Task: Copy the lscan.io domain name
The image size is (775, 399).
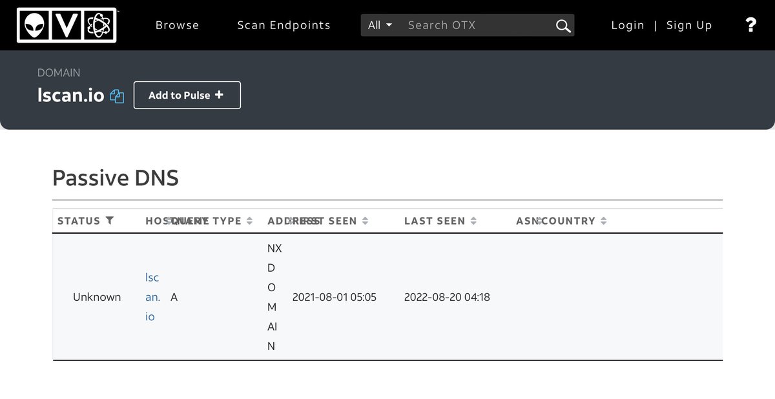Action: 117,96
